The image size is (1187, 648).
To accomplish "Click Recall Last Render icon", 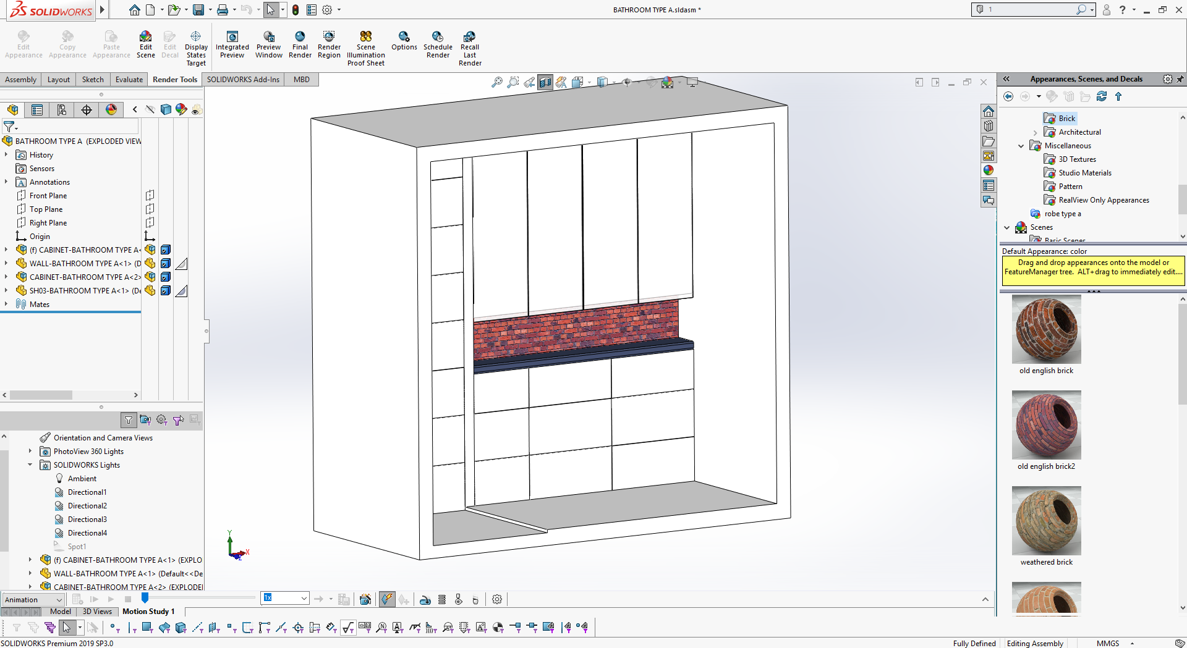I will pyautogui.click(x=470, y=37).
